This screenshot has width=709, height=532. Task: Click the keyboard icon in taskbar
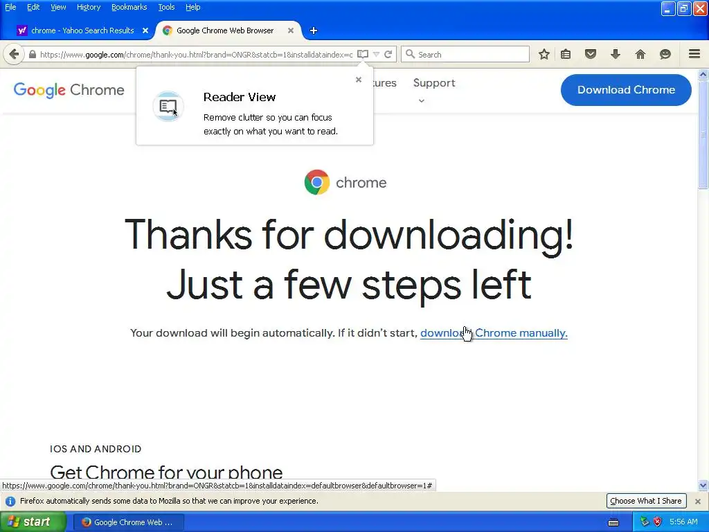613,522
